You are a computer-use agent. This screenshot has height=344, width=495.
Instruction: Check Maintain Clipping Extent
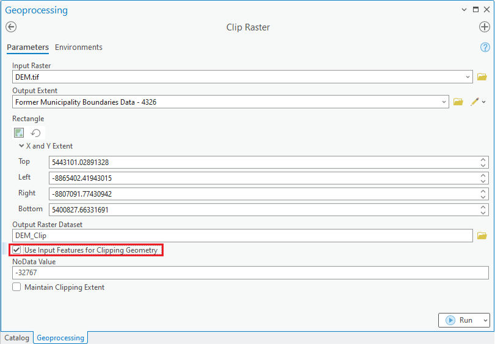pos(16,287)
